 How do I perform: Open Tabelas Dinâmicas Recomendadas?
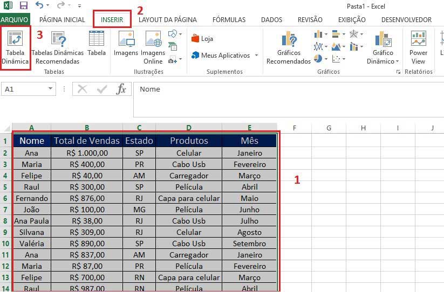coord(57,48)
